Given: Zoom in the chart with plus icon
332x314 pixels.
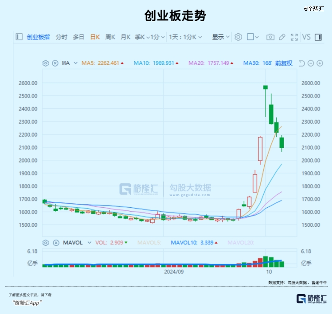Looking at the screenshot, I should pos(320,63).
